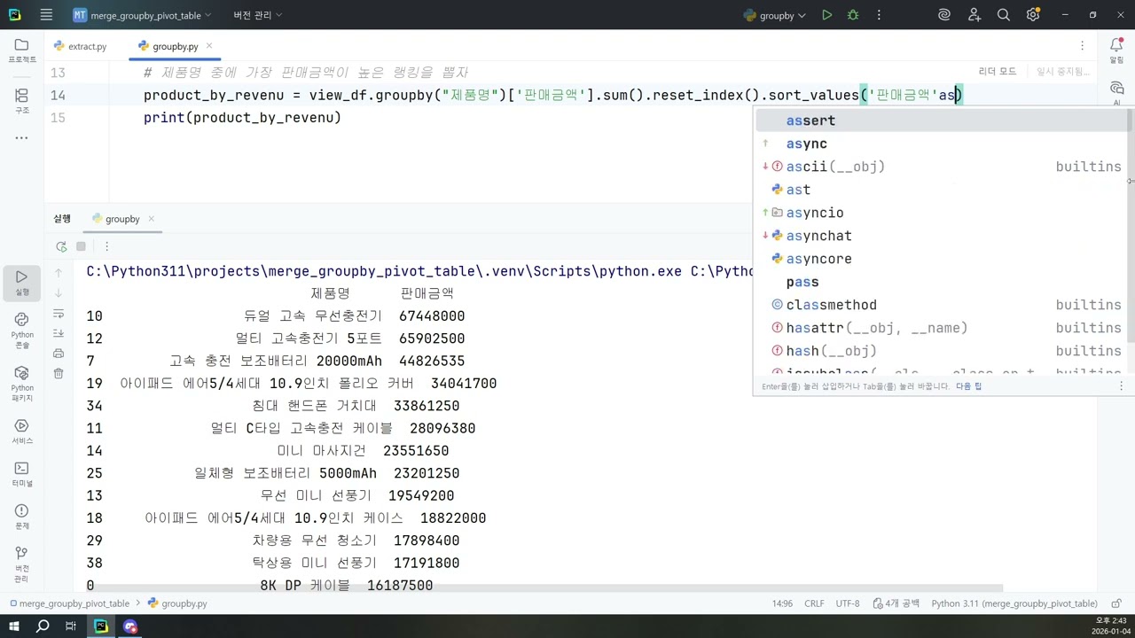Open completion popup options menu

pyautogui.click(x=1121, y=386)
